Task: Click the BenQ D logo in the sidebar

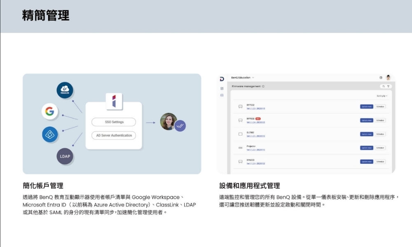Action: coord(222,78)
